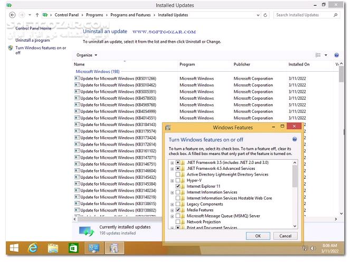Sort by the Installed On column header
The width and height of the screenshot is (351, 262).
[299, 64]
